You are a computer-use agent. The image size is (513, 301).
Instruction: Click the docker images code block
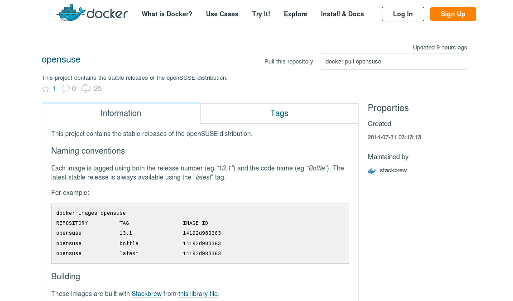click(x=200, y=233)
